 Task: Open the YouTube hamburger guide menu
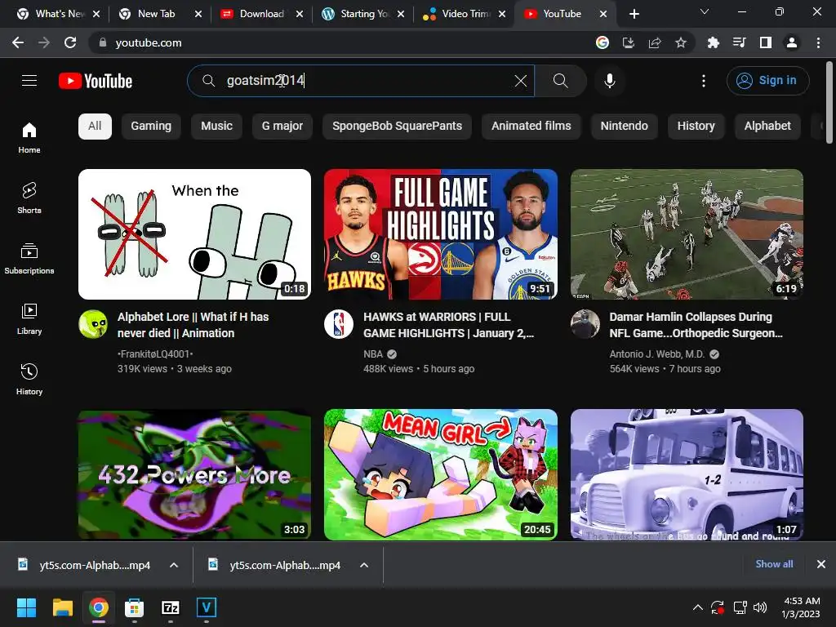pyautogui.click(x=29, y=81)
